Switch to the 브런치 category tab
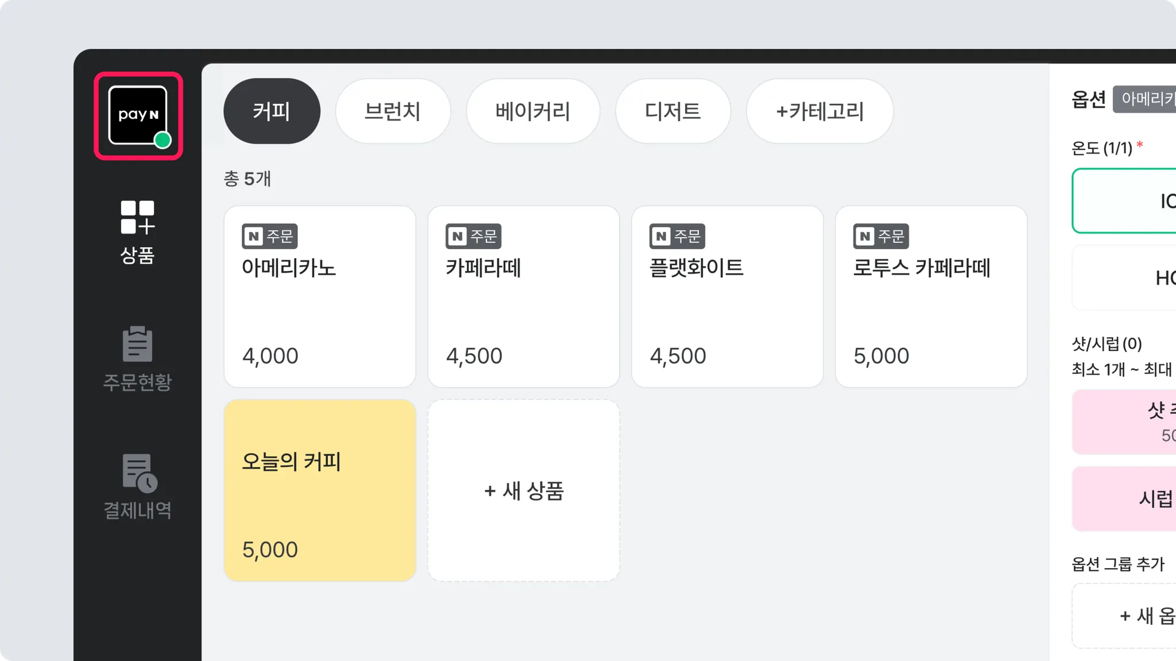 coord(393,111)
